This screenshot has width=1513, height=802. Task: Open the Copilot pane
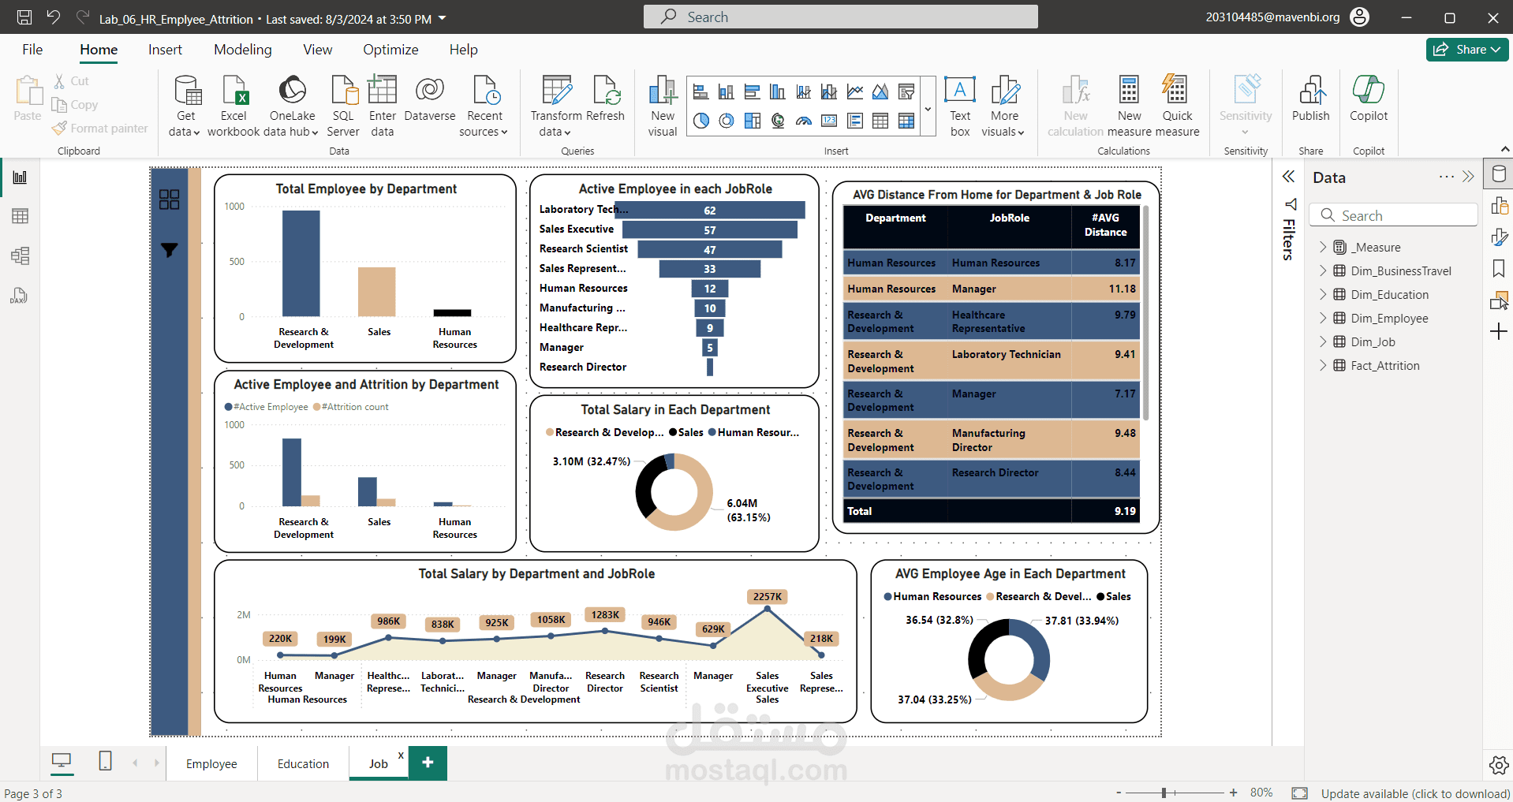pos(1369,99)
